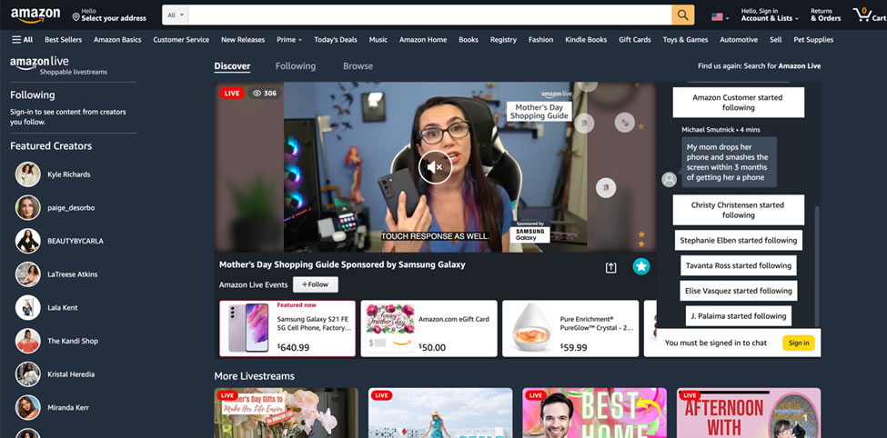Open Today's Deals
Viewport: 887px width, 438px height.
(x=336, y=40)
